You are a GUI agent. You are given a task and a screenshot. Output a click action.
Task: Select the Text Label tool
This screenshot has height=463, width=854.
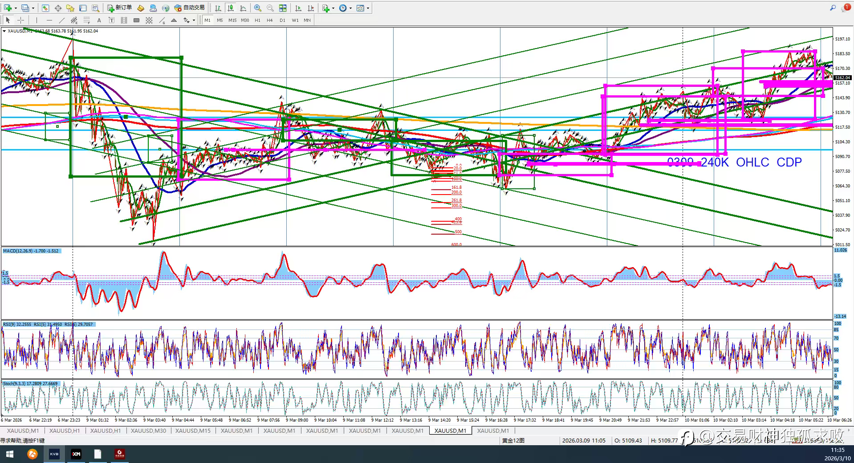pyautogui.click(x=111, y=20)
